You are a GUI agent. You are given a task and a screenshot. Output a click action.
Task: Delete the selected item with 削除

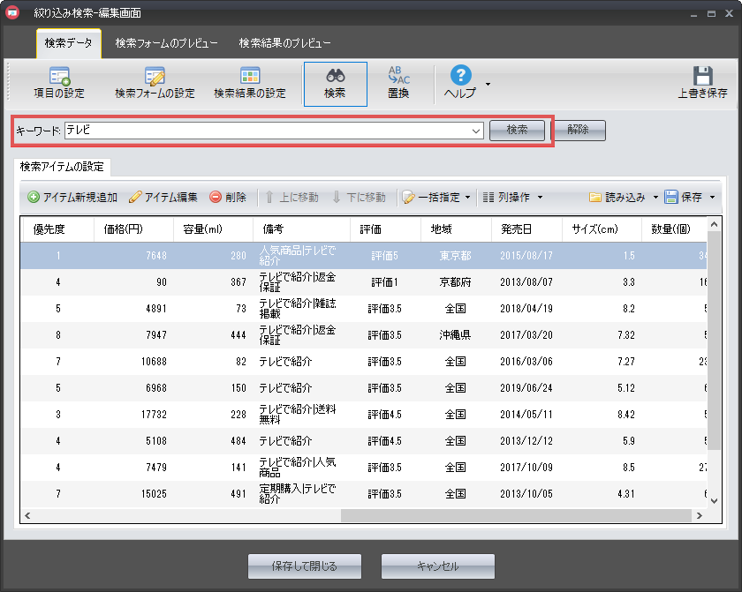[228, 198]
